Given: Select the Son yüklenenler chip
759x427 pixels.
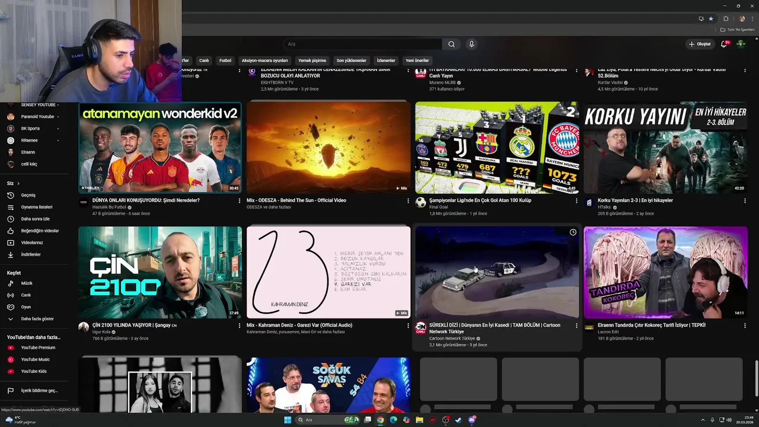Looking at the screenshot, I should click(352, 60).
